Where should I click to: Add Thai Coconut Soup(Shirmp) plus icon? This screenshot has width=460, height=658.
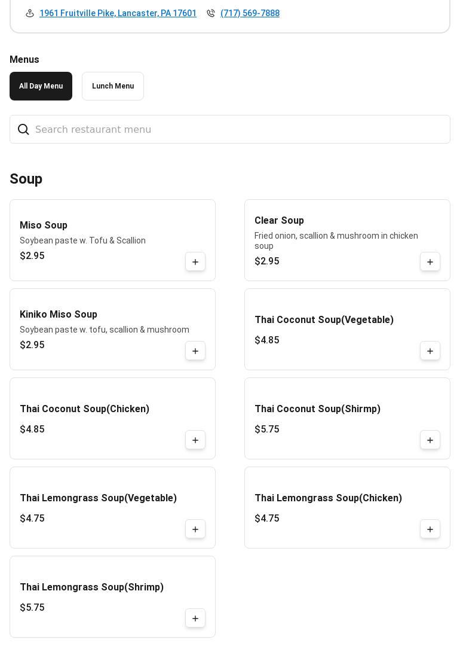[430, 440]
